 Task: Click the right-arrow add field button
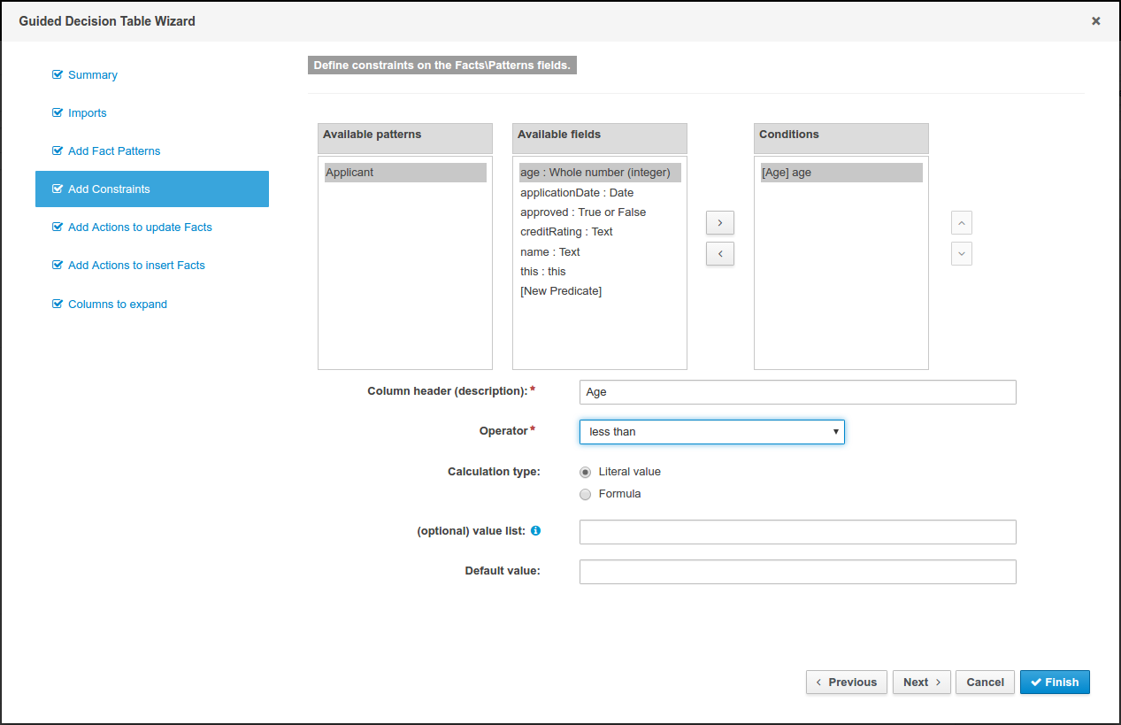(x=719, y=221)
